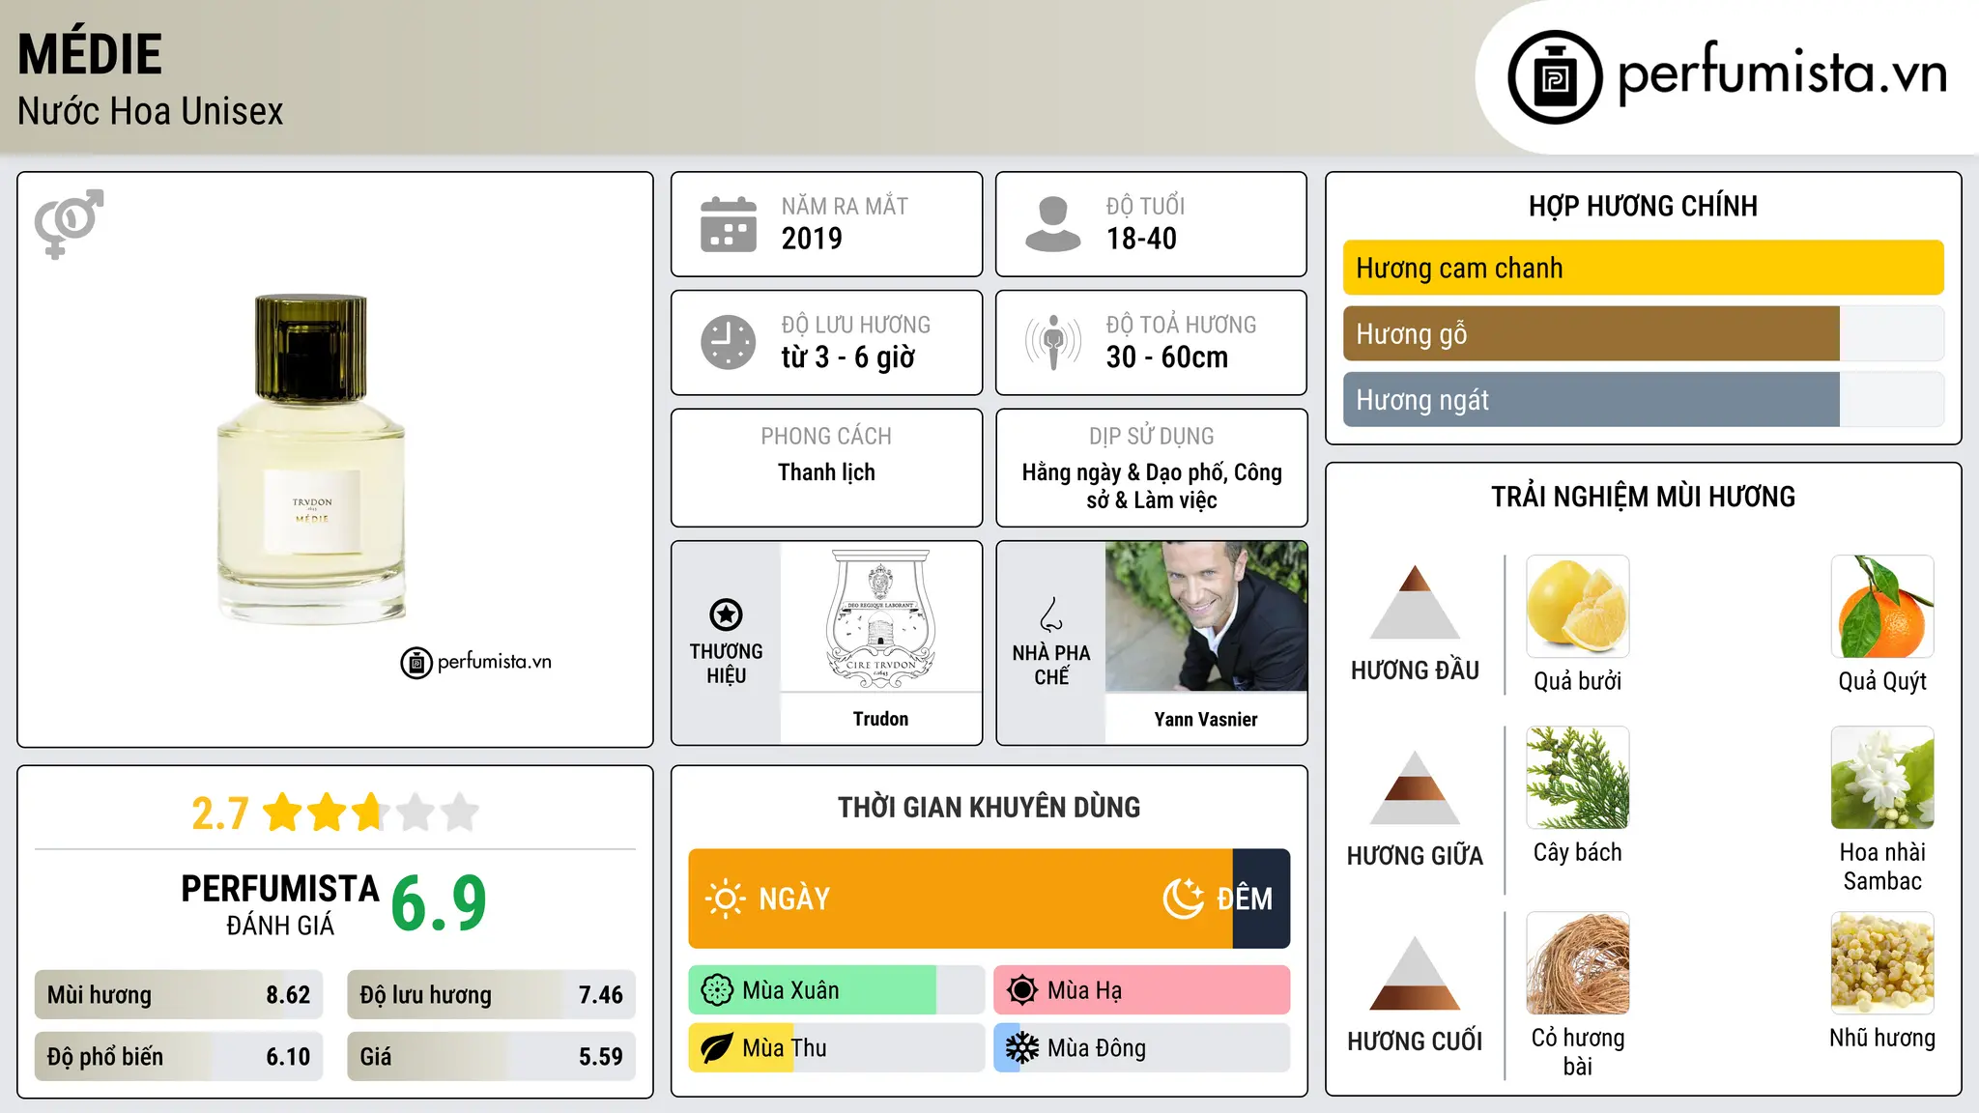Click the Mùi hương 8.62 score bar
This screenshot has width=1979, height=1113.
click(179, 995)
